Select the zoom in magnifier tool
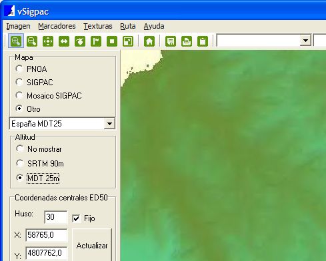Image resolution: width=326 pixels, height=261 pixels. 16,41
